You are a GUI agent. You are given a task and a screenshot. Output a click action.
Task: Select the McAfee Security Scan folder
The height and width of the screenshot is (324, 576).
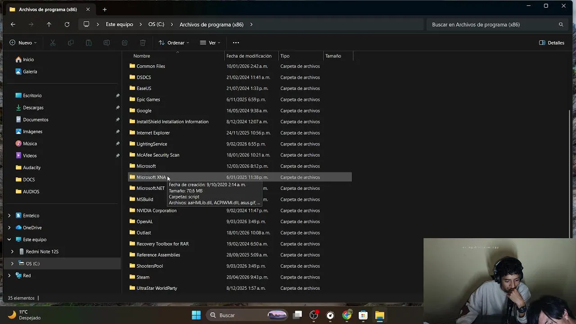(x=158, y=155)
